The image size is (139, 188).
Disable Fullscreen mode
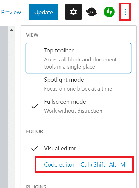(79, 106)
